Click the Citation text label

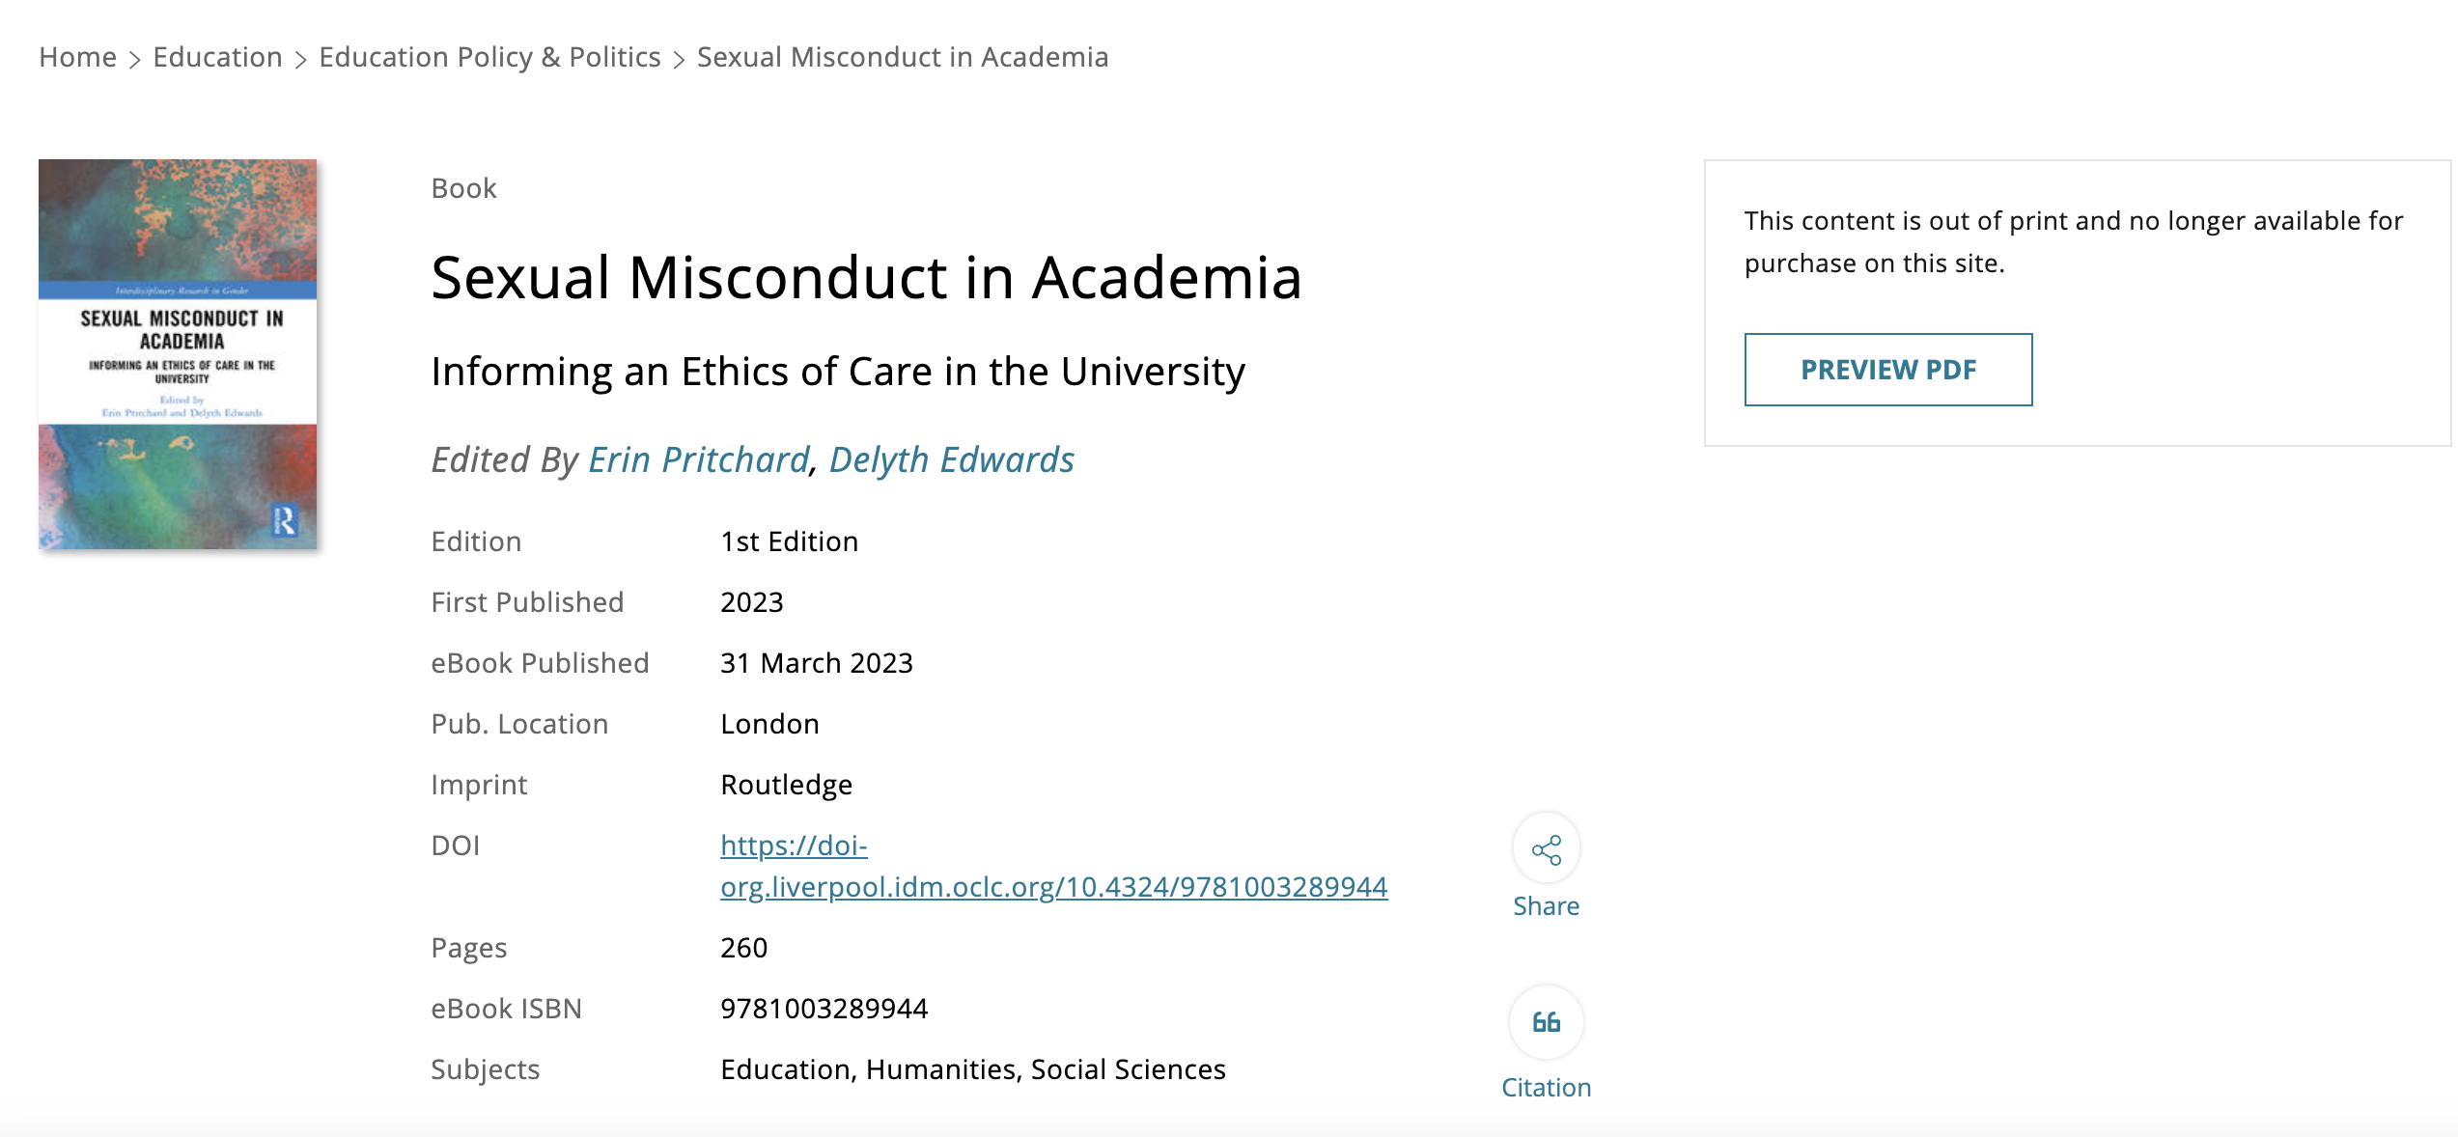pos(1546,1088)
